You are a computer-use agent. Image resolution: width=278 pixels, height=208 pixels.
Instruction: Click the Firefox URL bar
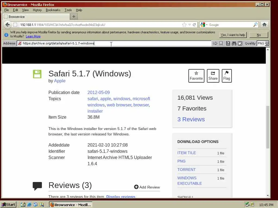[100, 25]
